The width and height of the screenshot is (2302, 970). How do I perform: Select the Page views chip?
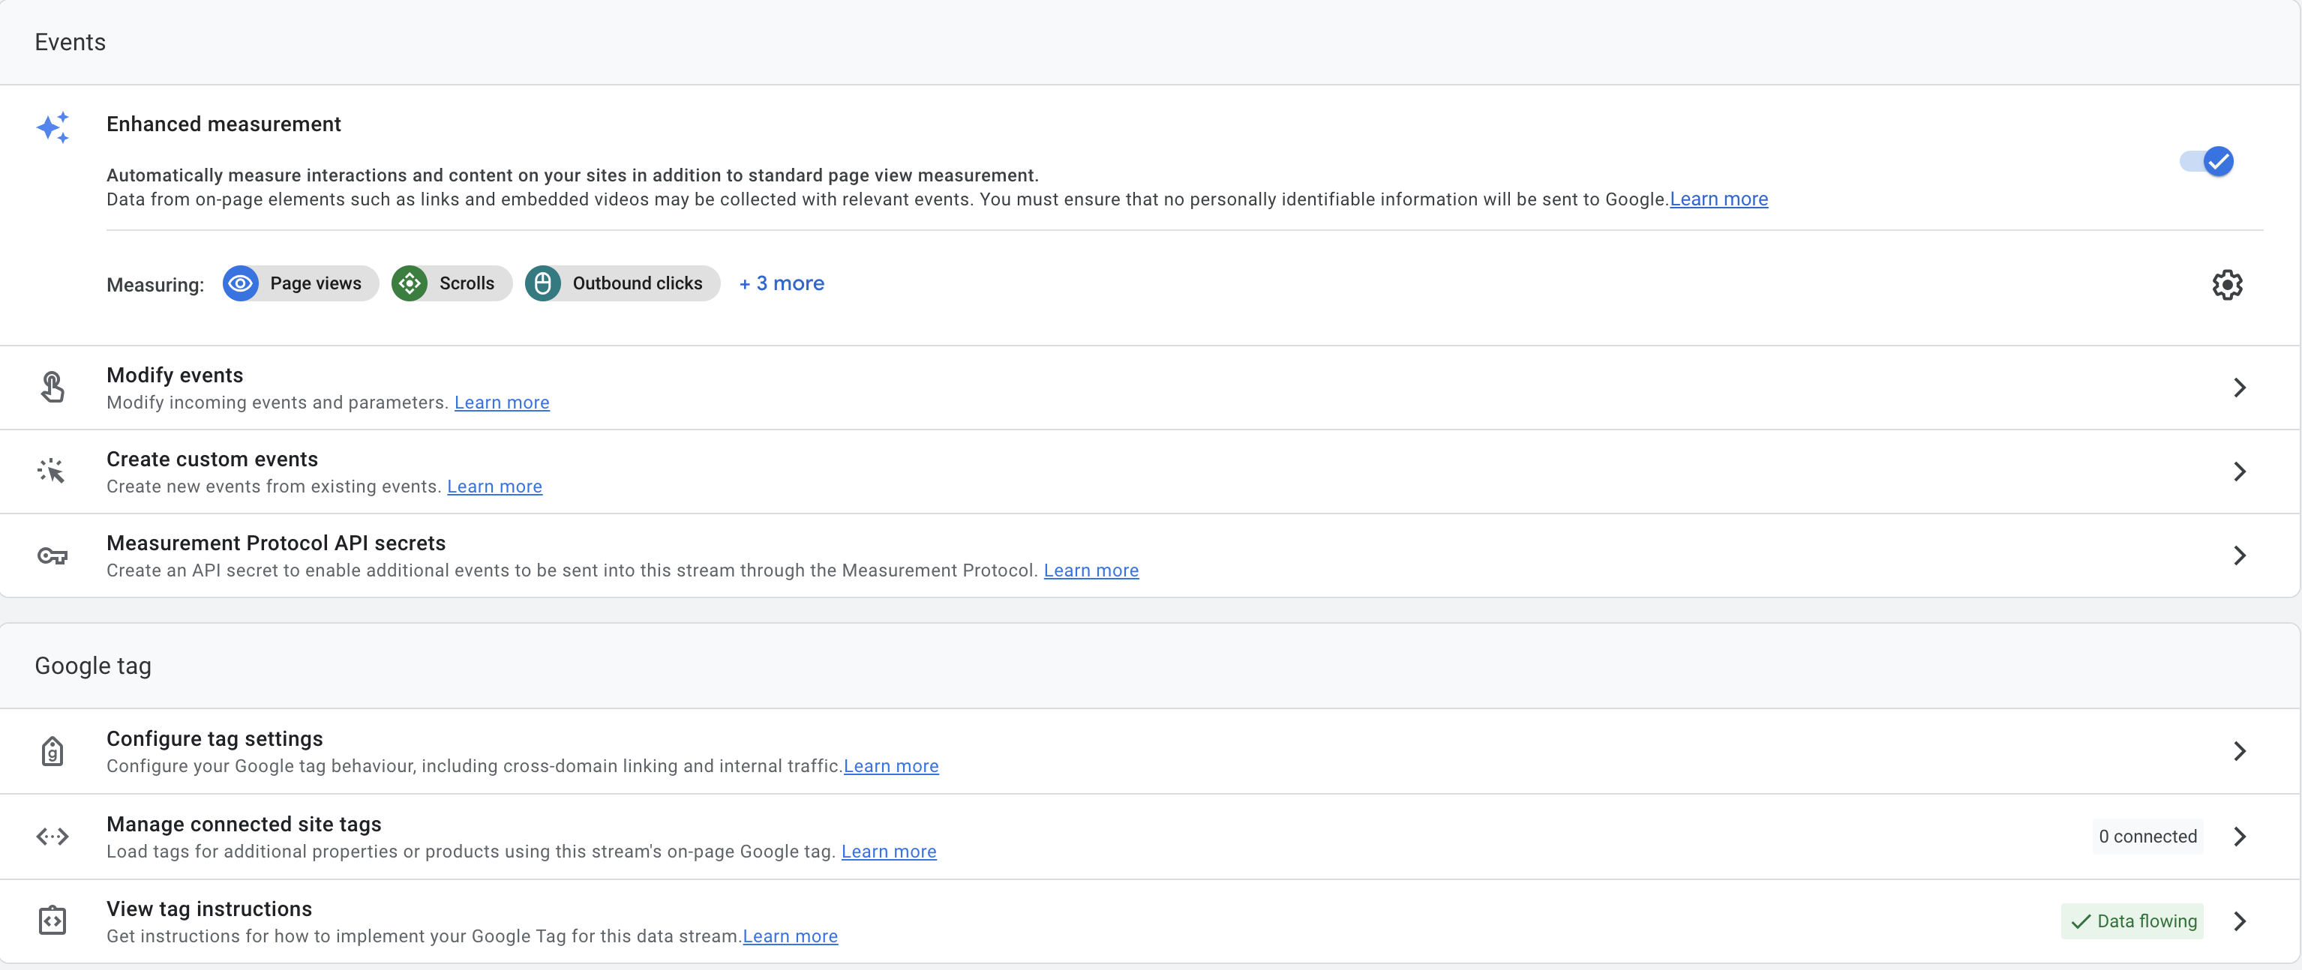pyautogui.click(x=300, y=283)
